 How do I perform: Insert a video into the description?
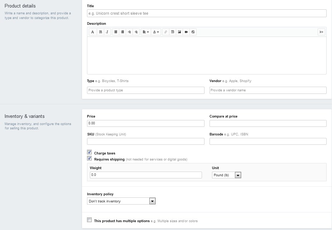(x=186, y=32)
